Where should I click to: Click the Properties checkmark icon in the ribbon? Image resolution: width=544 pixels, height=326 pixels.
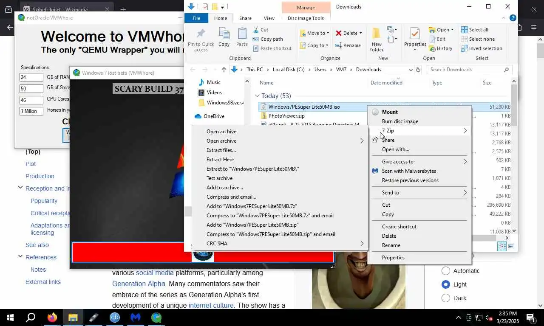click(415, 34)
